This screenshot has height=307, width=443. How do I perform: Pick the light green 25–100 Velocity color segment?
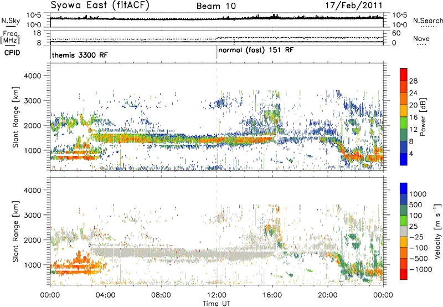tap(404, 221)
